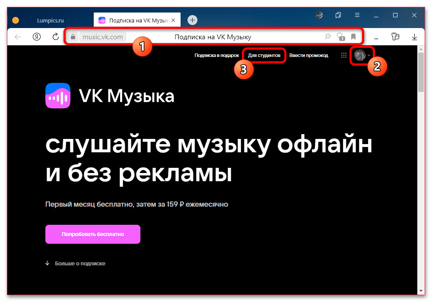Open the bookmarks collection icon in the title bar
The image size is (432, 302).
[338, 15]
